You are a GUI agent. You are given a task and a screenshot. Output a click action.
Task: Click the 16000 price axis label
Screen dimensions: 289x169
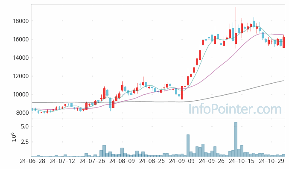21,39
